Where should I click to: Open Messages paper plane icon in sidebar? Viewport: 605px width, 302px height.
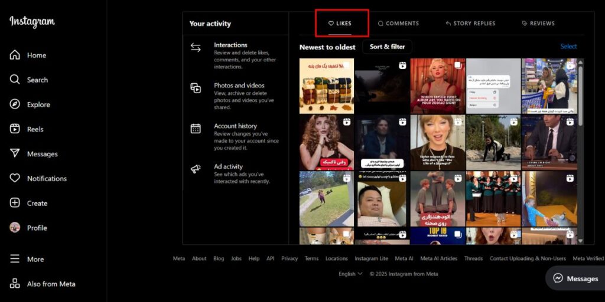click(x=15, y=154)
